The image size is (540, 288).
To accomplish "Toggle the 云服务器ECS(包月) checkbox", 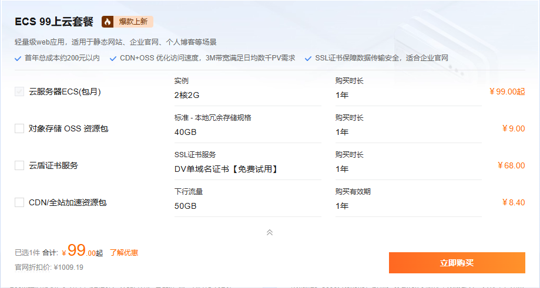I will [x=19, y=92].
